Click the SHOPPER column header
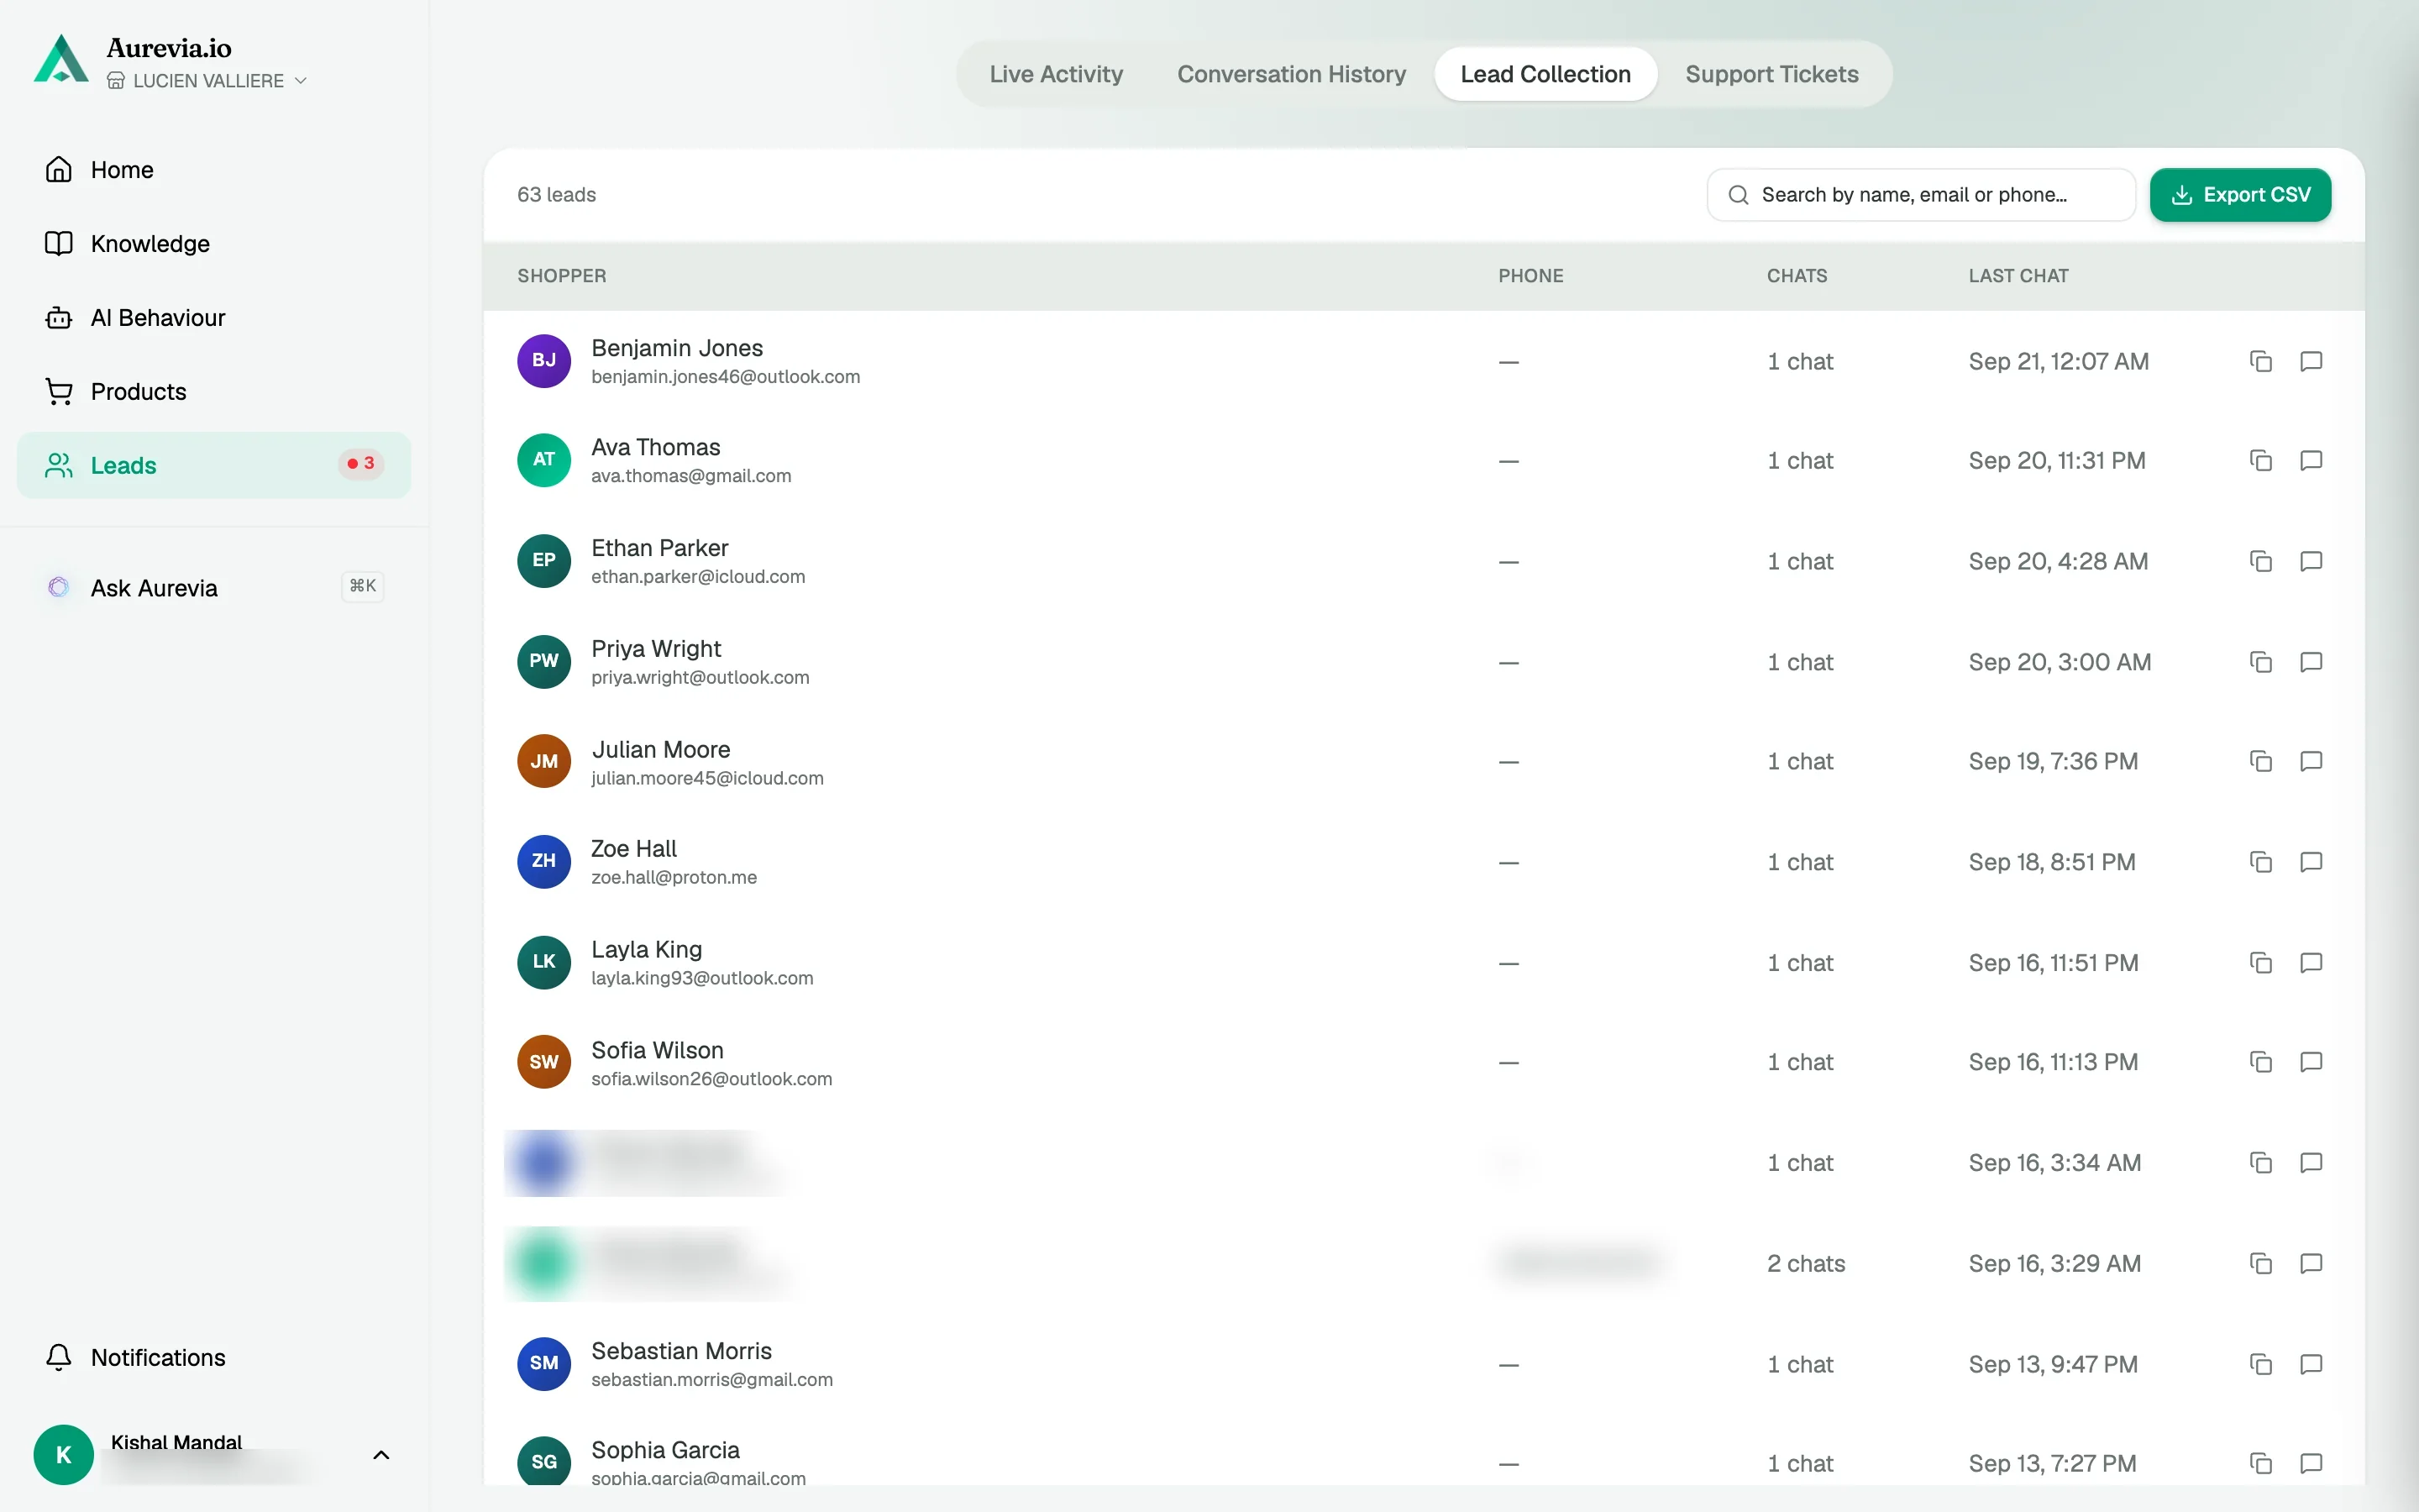The image size is (2419, 1512). pos(562,276)
